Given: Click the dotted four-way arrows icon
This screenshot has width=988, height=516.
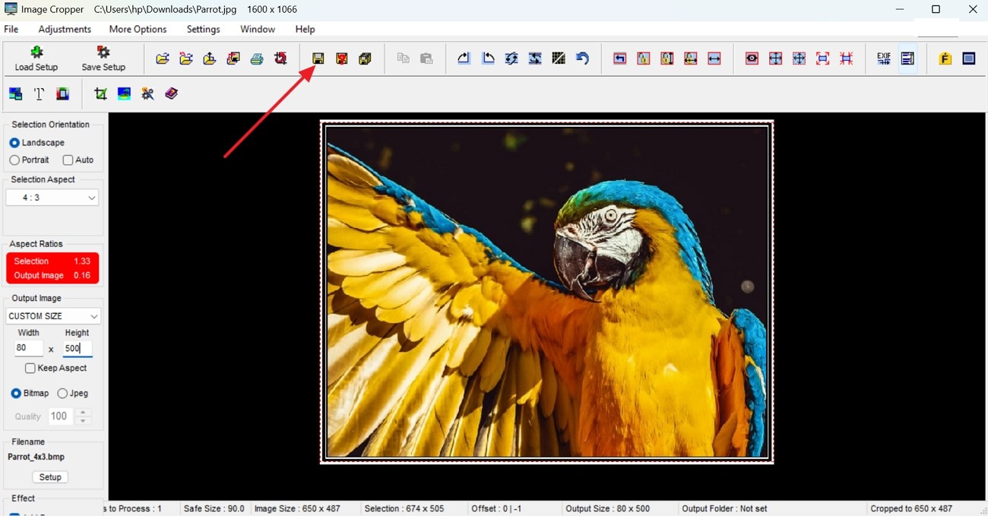Looking at the screenshot, I should [799, 59].
